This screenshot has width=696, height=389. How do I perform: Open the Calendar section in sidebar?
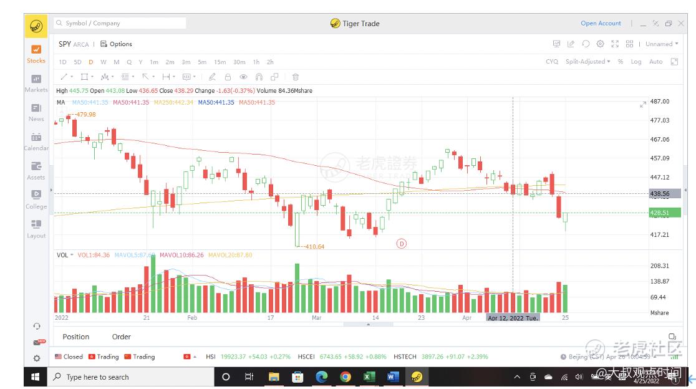(36, 142)
